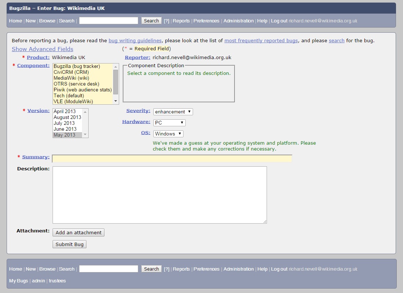Open Reports in top navigation

click(x=181, y=21)
